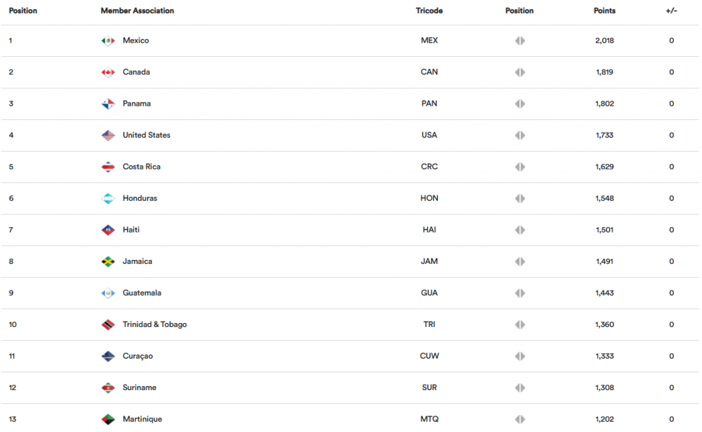Click the Mexico flag icon
This screenshot has width=702, height=432.
(108, 41)
